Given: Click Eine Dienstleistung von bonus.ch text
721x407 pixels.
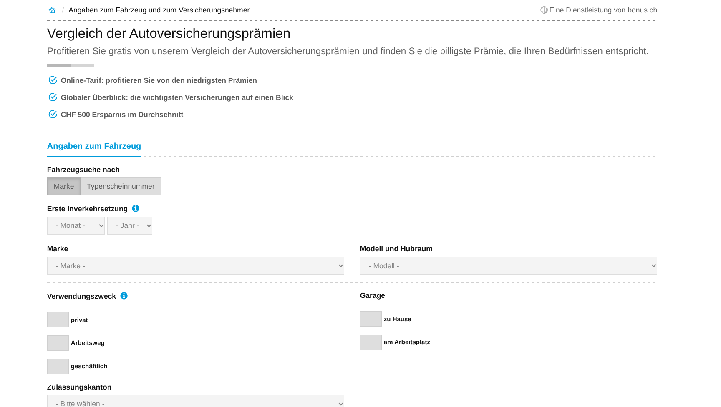Looking at the screenshot, I should [603, 10].
